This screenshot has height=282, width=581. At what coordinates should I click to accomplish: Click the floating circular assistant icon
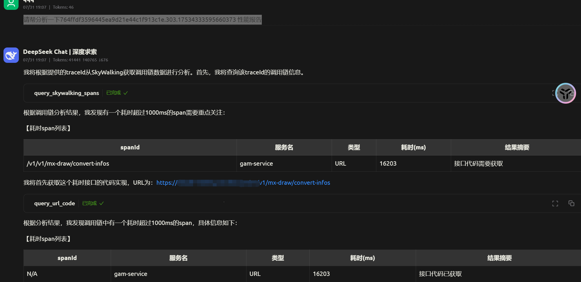tap(565, 93)
